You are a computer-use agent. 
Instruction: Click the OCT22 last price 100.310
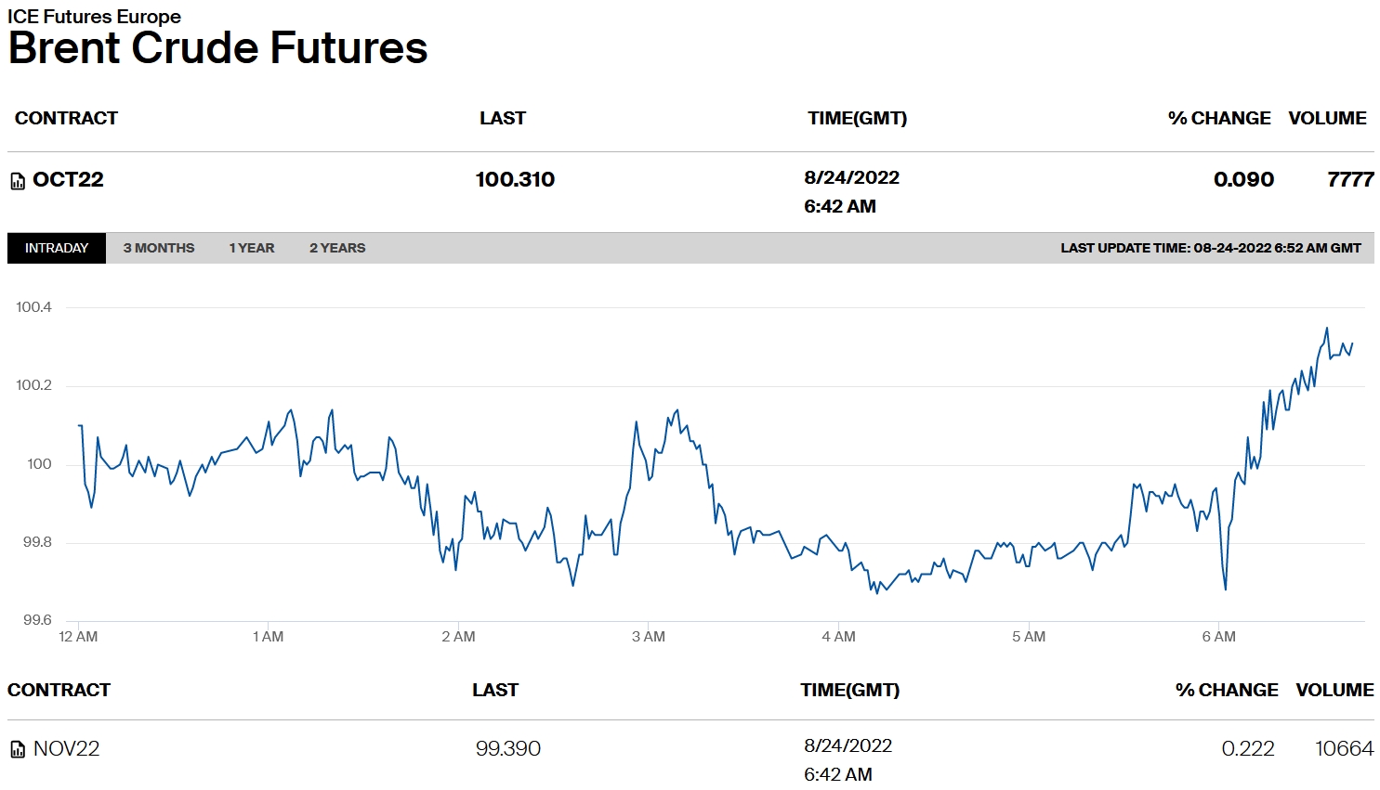coord(515,180)
